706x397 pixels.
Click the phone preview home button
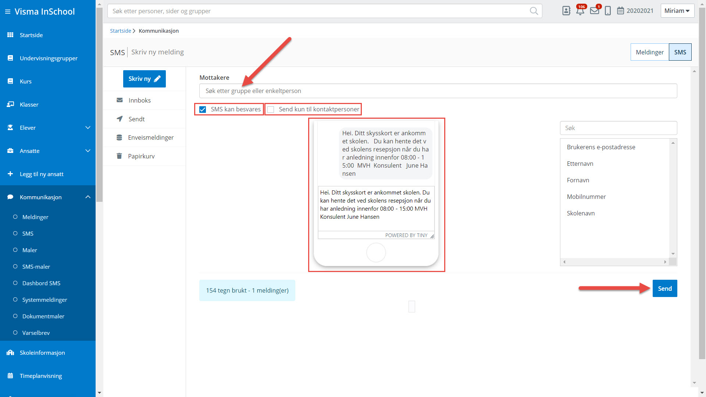[376, 253]
